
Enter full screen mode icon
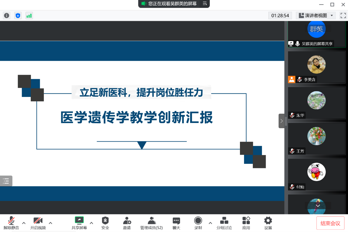(x=343, y=16)
